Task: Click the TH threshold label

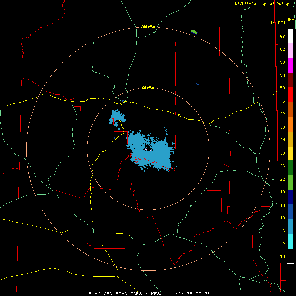Action: [x=283, y=257]
